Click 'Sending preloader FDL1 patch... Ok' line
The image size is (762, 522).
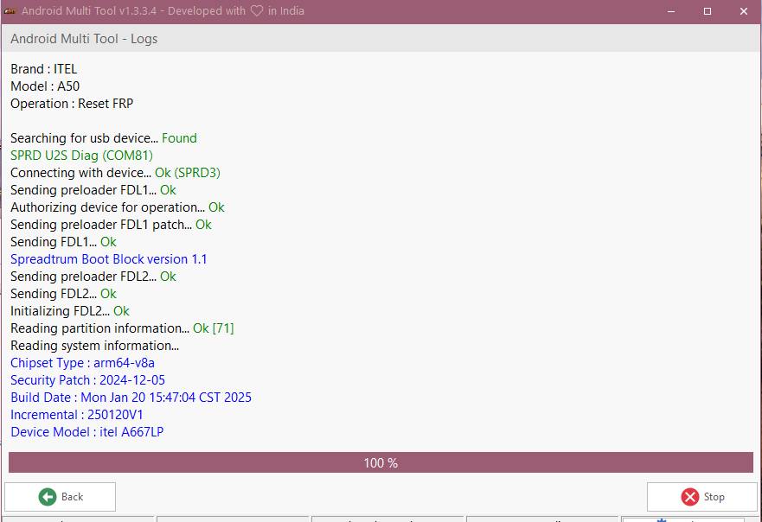111,225
